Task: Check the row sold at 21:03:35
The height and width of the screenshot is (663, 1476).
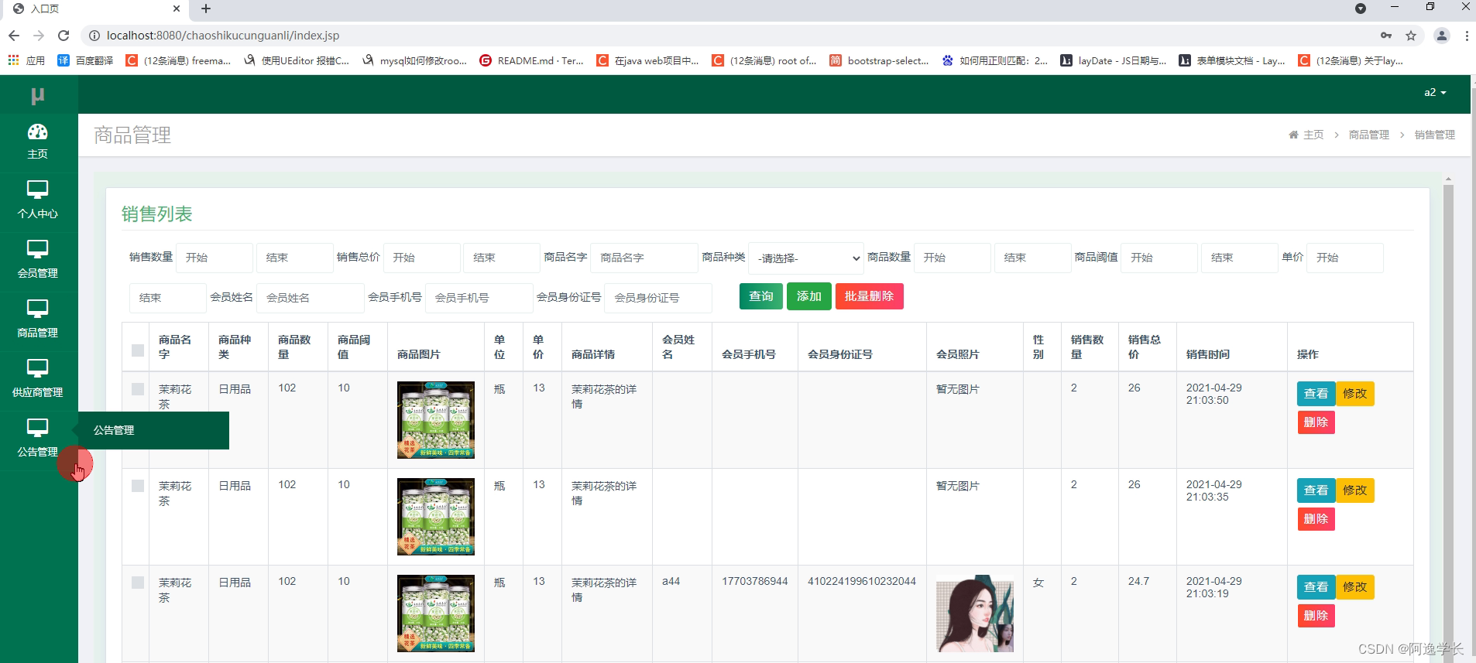Action: tap(138, 486)
